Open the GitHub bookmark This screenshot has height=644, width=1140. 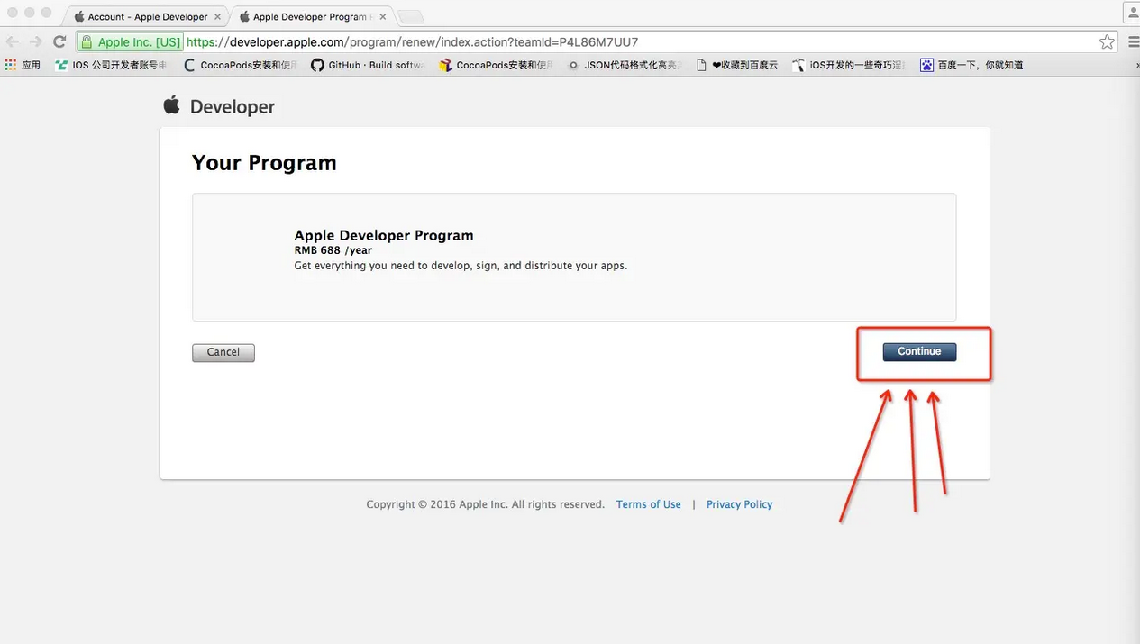(367, 65)
